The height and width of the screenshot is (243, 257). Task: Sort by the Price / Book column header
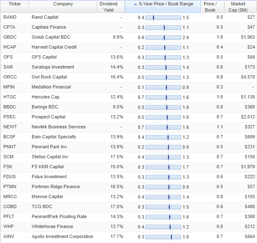point(212,7)
